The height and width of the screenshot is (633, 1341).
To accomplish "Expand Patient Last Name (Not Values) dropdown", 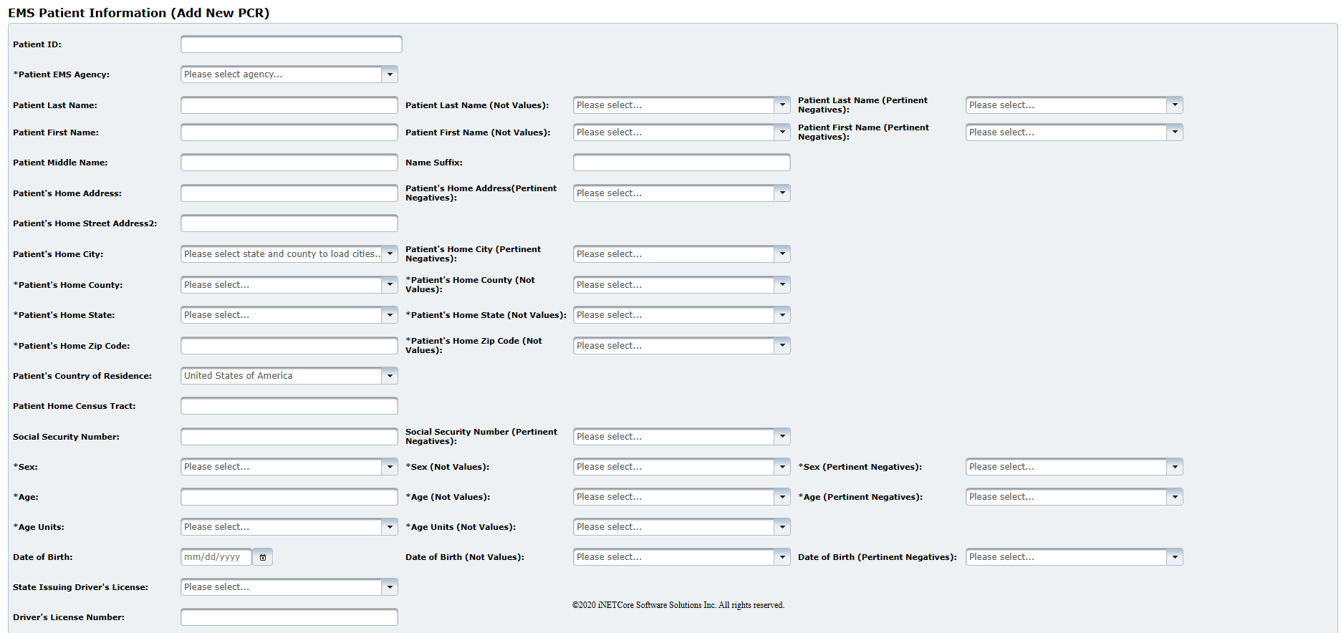I will (682, 105).
